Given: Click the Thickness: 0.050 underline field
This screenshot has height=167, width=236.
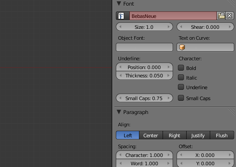Looking at the screenshot, I should click(145, 76).
